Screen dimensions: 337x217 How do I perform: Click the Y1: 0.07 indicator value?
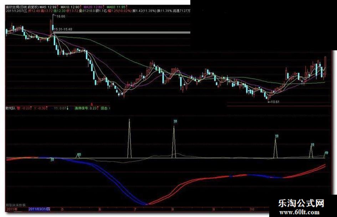(61, 108)
